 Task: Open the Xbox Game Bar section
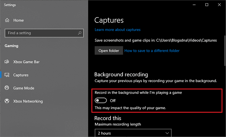(26, 62)
